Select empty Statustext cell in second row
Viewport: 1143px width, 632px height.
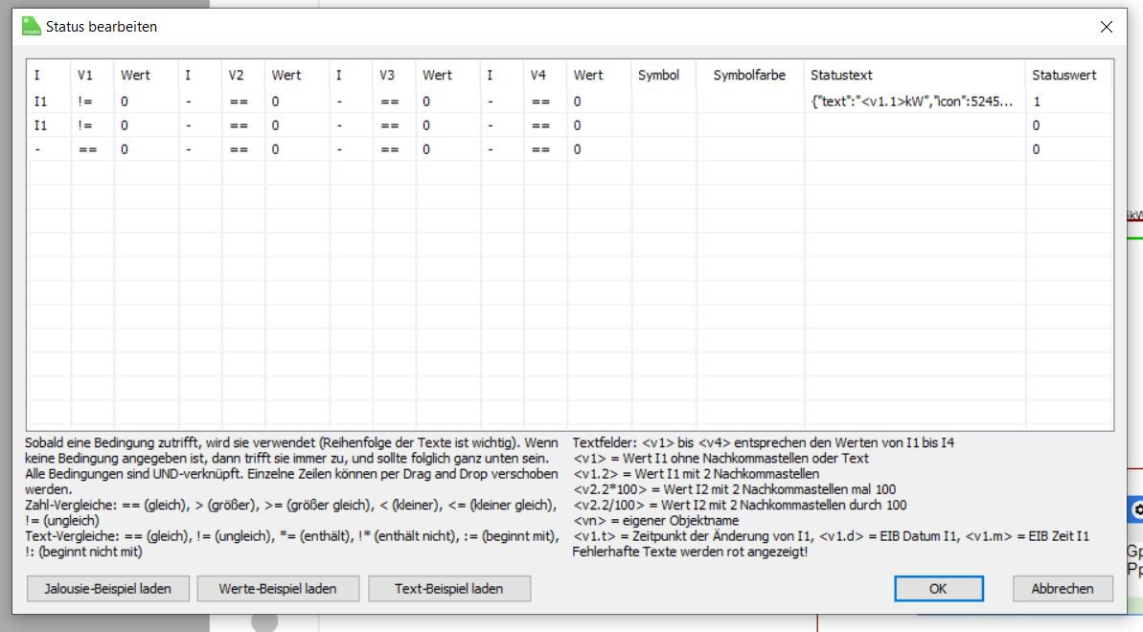coord(914,125)
